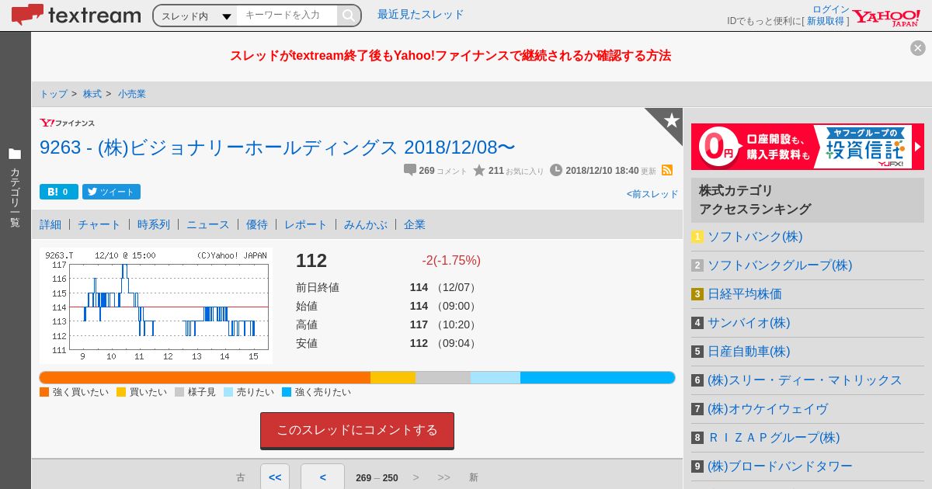
Task: Click orange 強く買いたい sentiment bar segment
Action: pos(205,378)
